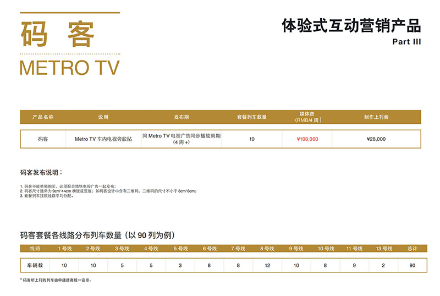The image size is (440, 296).
Task: Click the 码客 heading title
Action: click(x=58, y=34)
